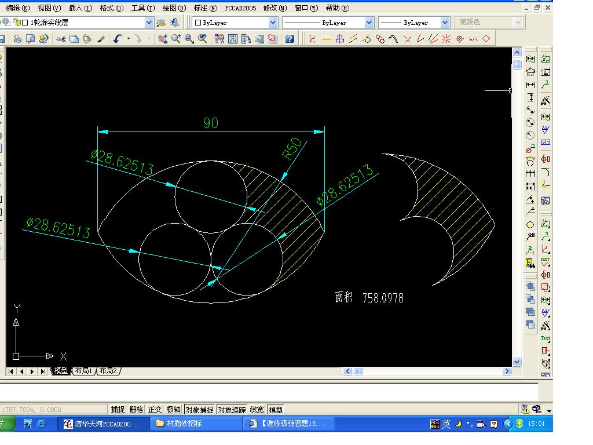The width and height of the screenshot is (593, 445).
Task: Click the command line input area
Action: pos(269,392)
